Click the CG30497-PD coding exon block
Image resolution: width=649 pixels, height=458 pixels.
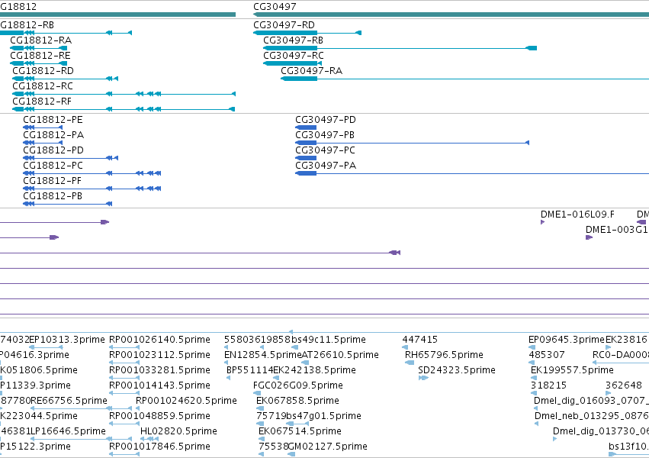(306, 127)
